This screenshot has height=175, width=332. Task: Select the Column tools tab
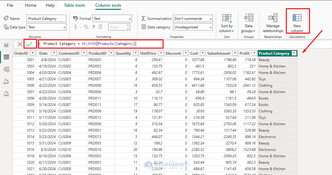click(108, 5)
